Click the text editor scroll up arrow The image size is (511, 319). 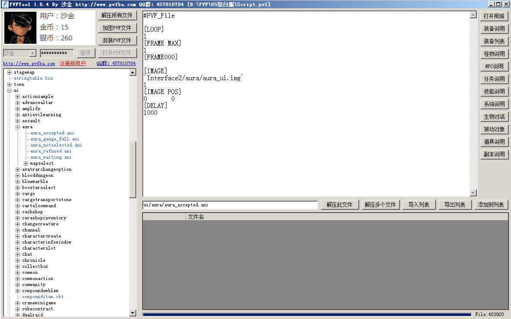click(x=473, y=15)
